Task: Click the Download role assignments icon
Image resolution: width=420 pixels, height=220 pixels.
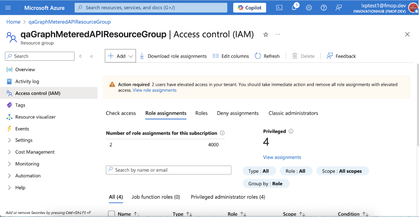Action: pyautogui.click(x=142, y=56)
